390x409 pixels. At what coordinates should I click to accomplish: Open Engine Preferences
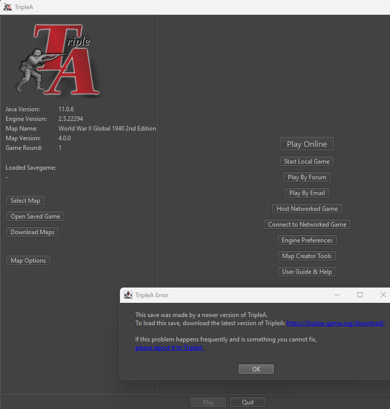click(307, 240)
